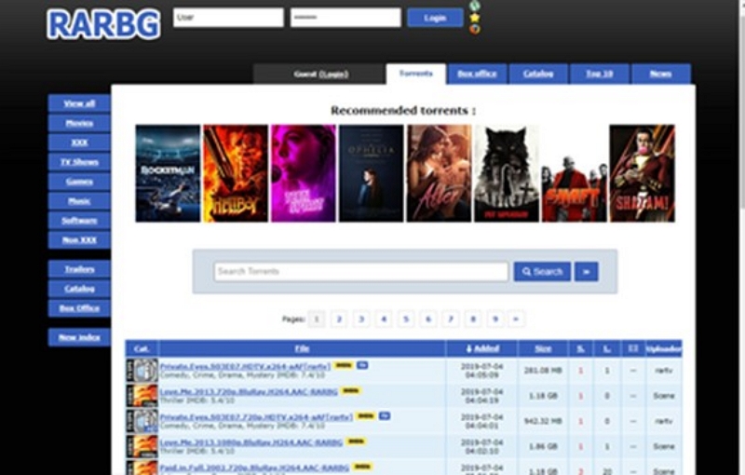
Task: Switch to the Torrents tab
Action: pos(415,74)
